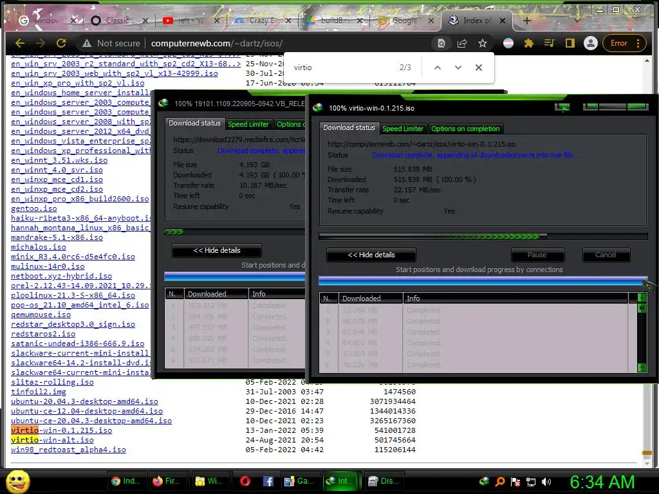The height and width of the screenshot is (494, 659).
Task: Cancel the virtio-win download
Action: (606, 255)
